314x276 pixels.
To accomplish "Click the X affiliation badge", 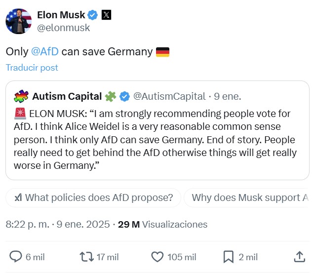I will (106, 15).
